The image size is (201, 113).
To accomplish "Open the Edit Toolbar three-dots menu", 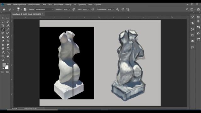I will [8, 60].
